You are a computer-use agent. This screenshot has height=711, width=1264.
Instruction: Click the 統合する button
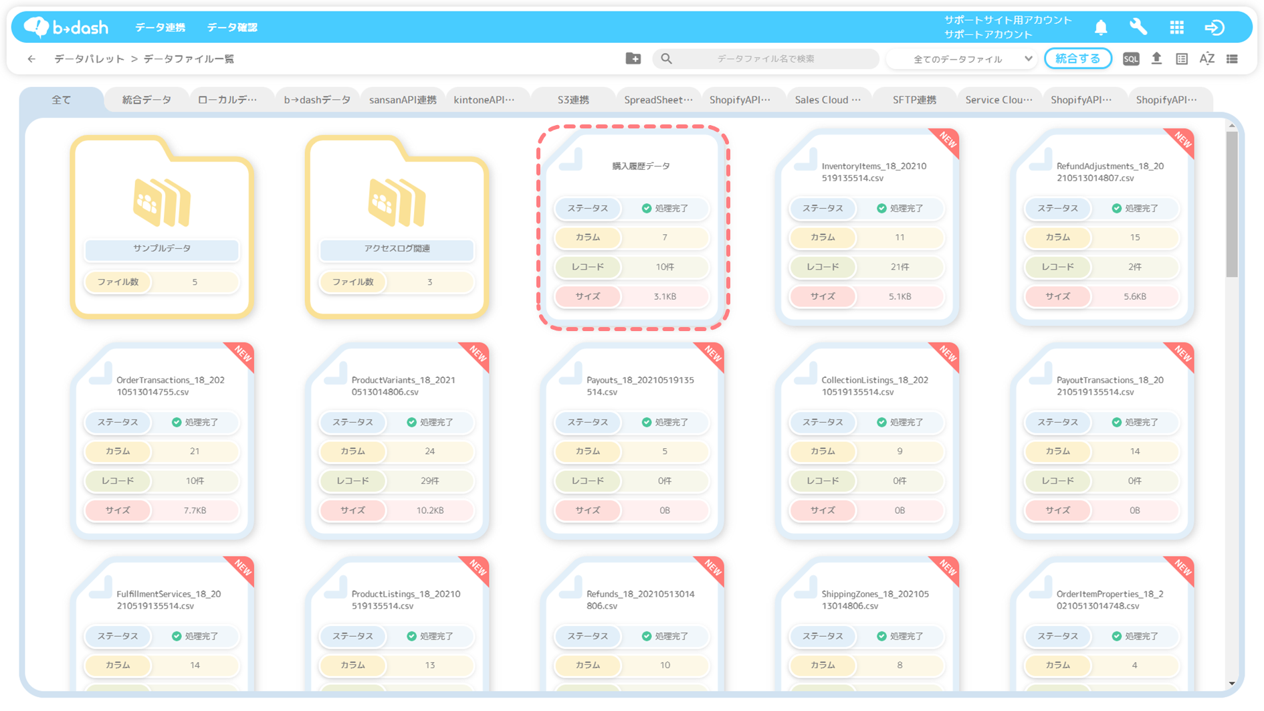pos(1077,59)
